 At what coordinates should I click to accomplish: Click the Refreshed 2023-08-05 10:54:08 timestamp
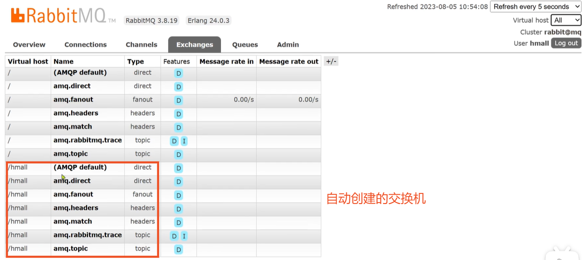tap(437, 6)
